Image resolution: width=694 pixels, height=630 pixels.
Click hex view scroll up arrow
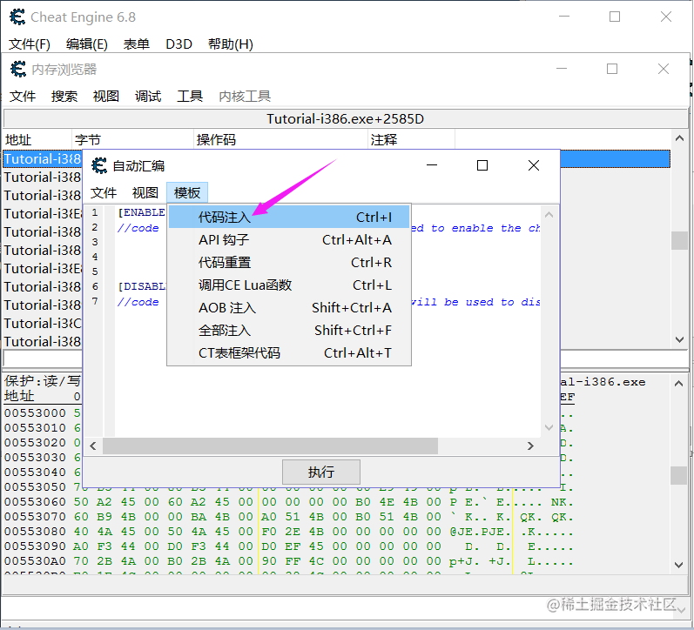pos(678,384)
